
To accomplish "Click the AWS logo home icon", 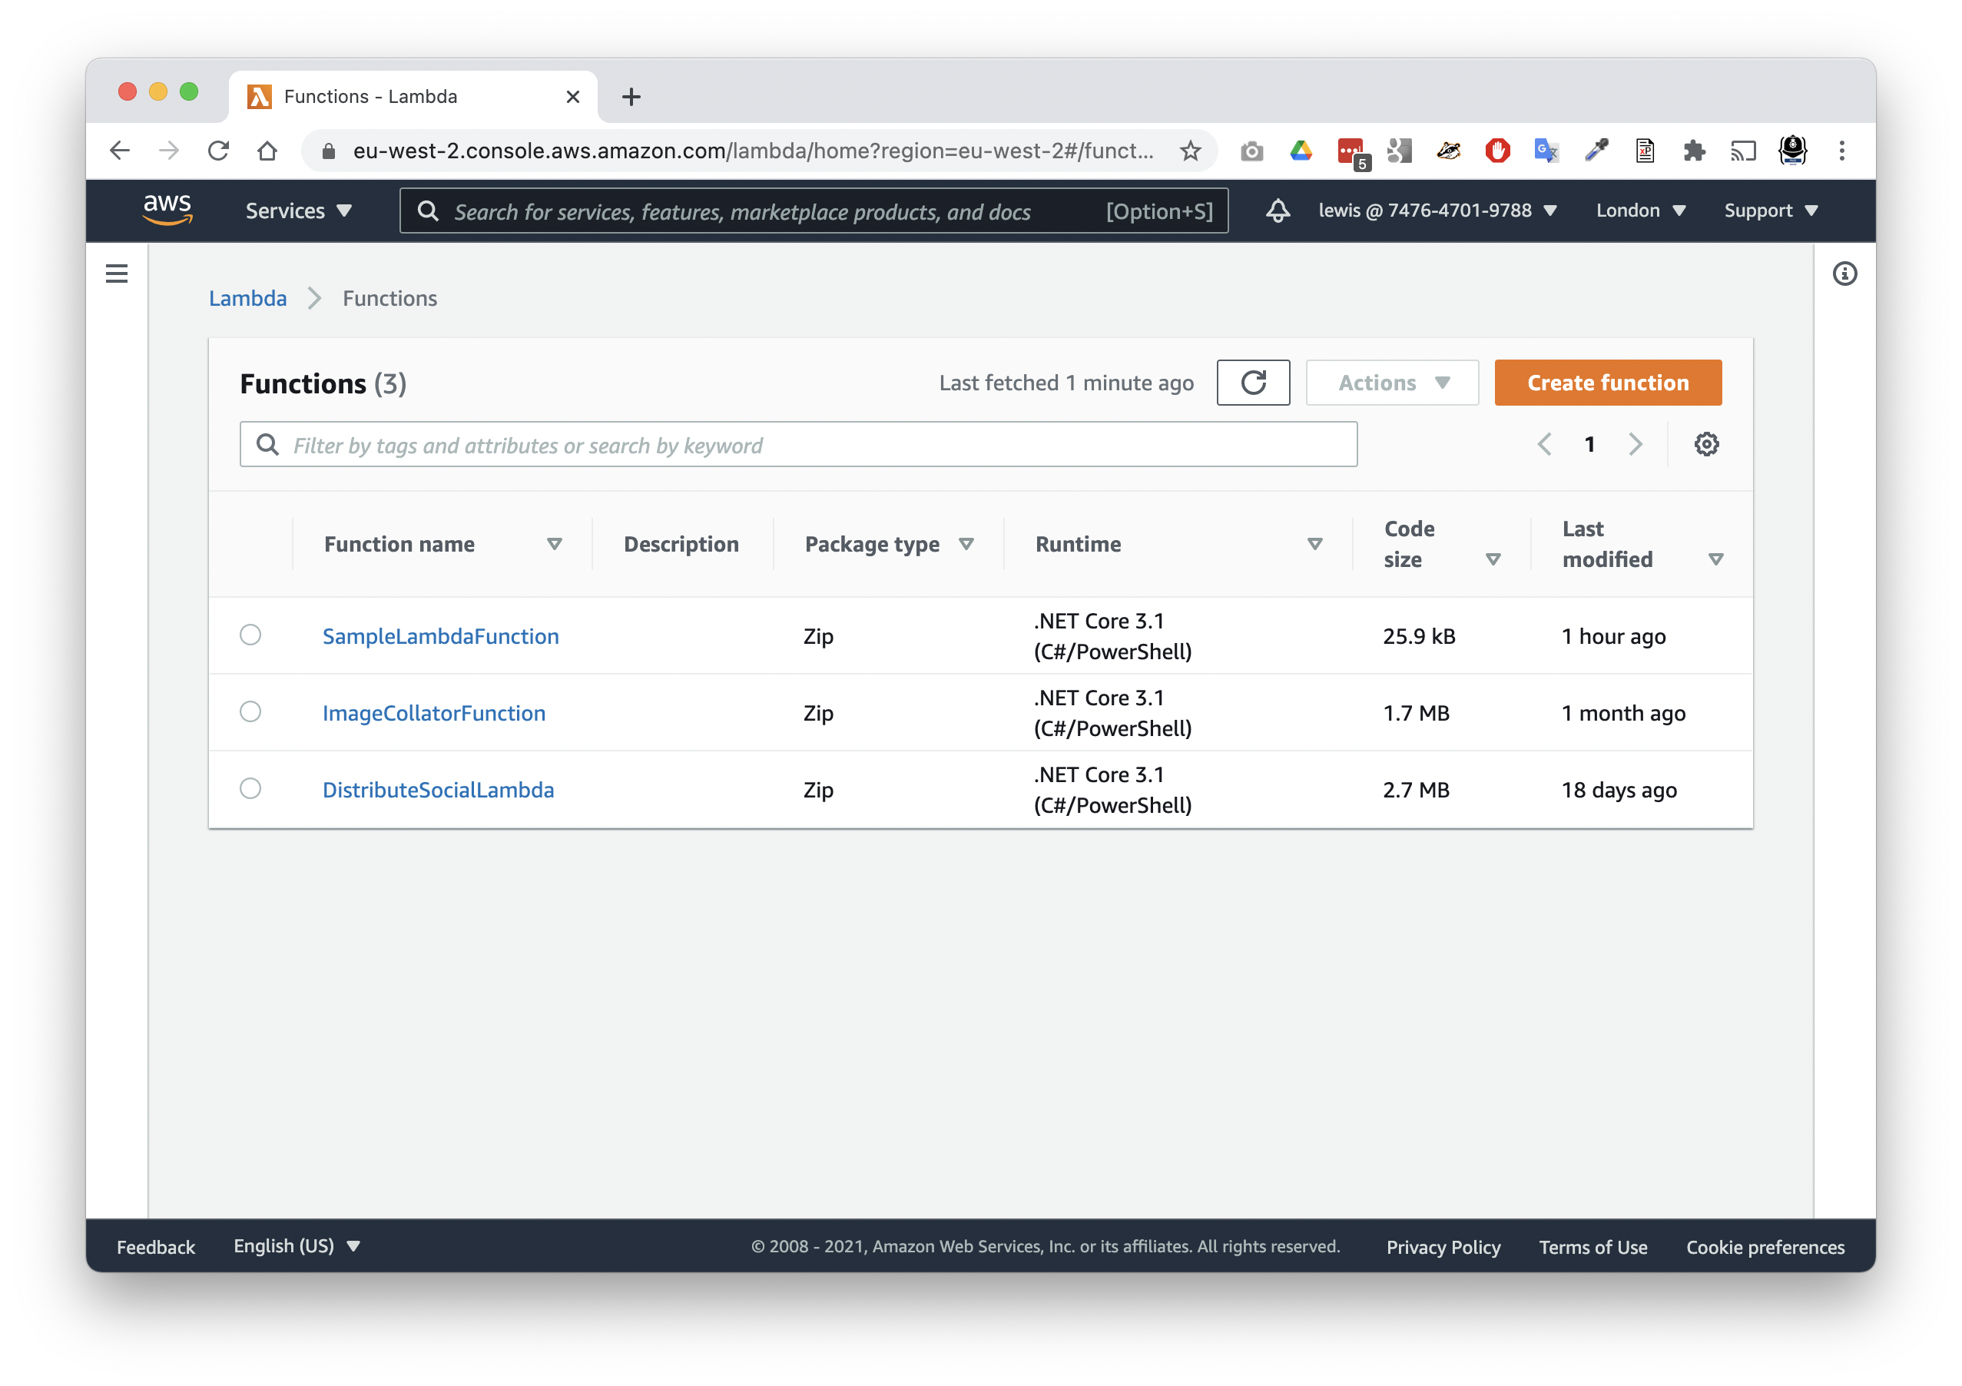I will [x=167, y=211].
